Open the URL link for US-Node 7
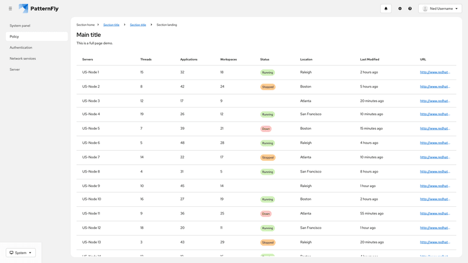Screen dimensions: 468x263 435,157
